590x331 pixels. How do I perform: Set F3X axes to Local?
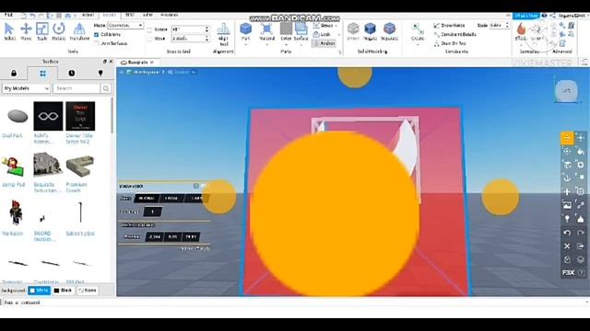click(x=171, y=199)
